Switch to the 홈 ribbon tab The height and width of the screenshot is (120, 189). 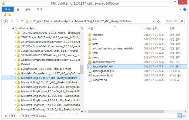click(x=18, y=9)
